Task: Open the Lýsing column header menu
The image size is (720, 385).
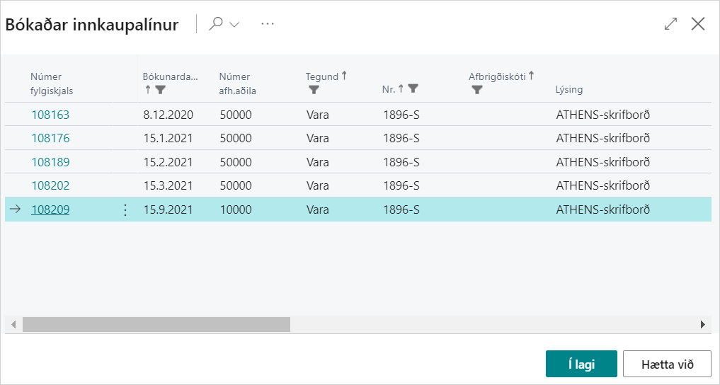Action: point(568,90)
